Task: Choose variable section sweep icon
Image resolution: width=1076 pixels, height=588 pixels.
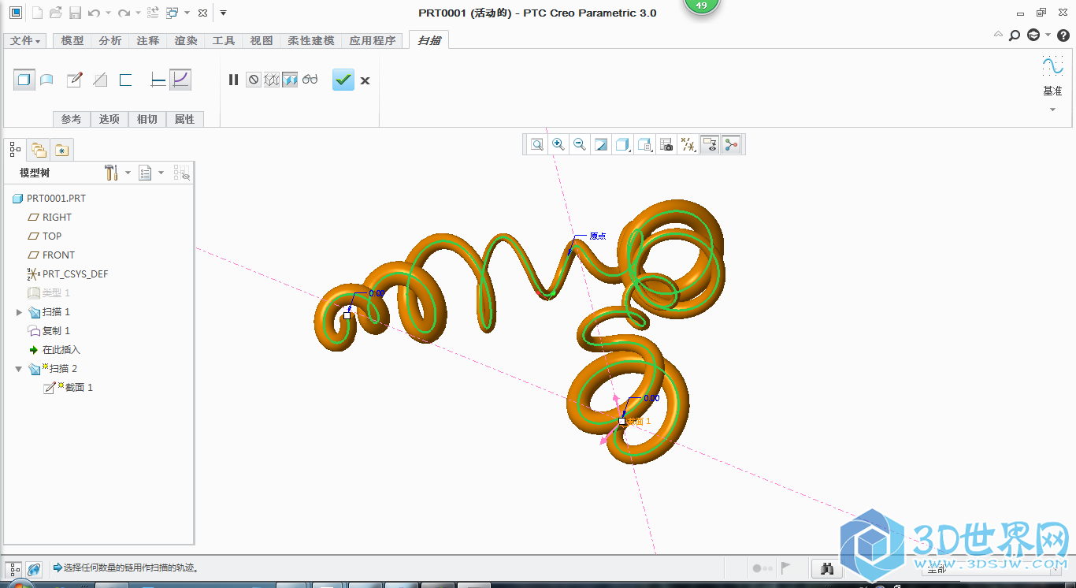Action: tap(180, 80)
